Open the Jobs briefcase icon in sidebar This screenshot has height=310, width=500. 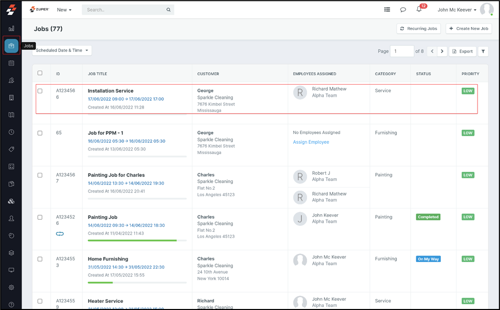click(x=11, y=46)
